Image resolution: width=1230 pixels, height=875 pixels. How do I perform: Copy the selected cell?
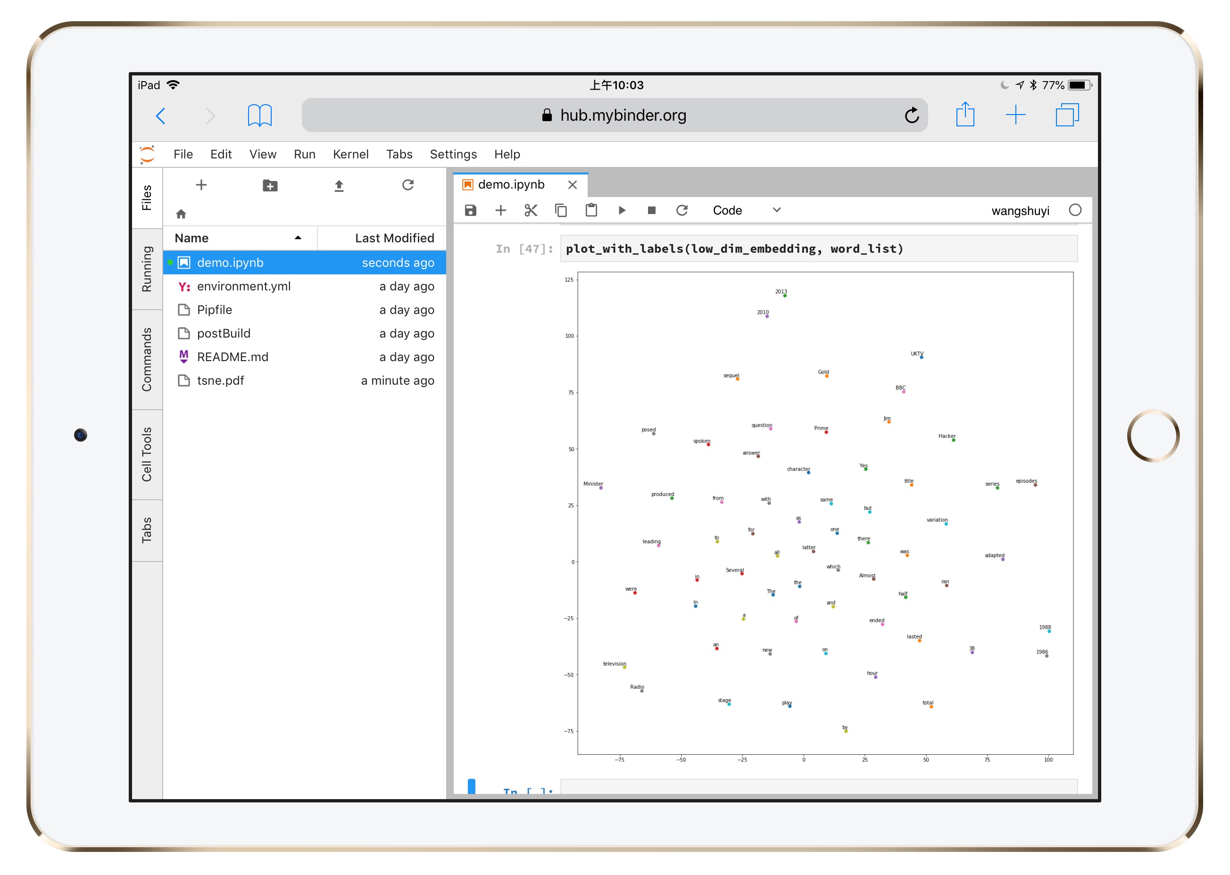tap(561, 210)
